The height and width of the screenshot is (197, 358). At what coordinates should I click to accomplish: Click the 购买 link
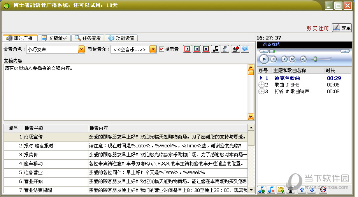tap(312, 28)
